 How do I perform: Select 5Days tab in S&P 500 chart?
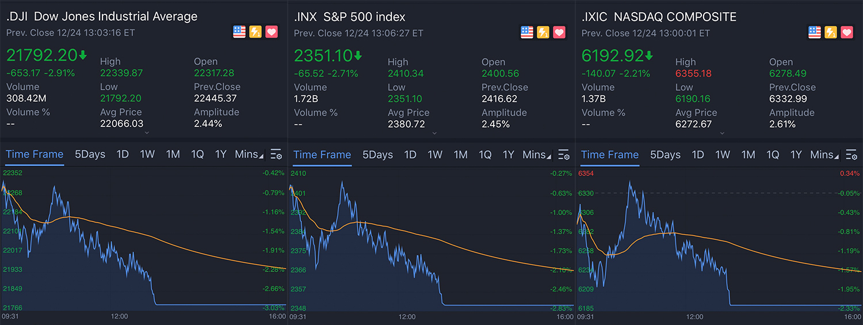[377, 154]
